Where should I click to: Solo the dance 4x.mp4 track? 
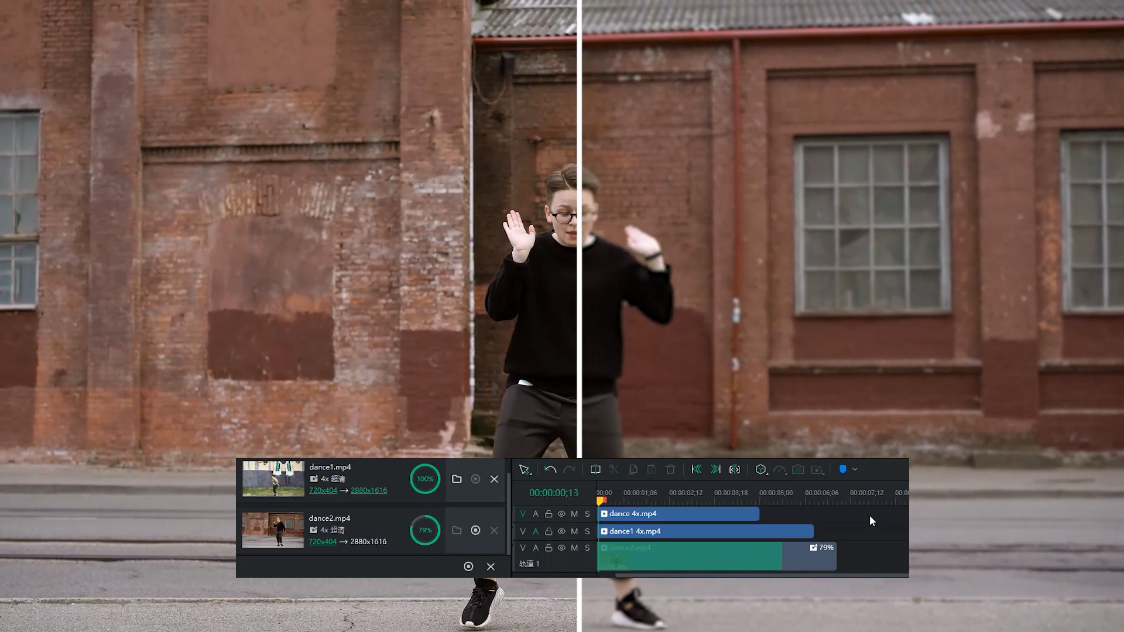587,514
